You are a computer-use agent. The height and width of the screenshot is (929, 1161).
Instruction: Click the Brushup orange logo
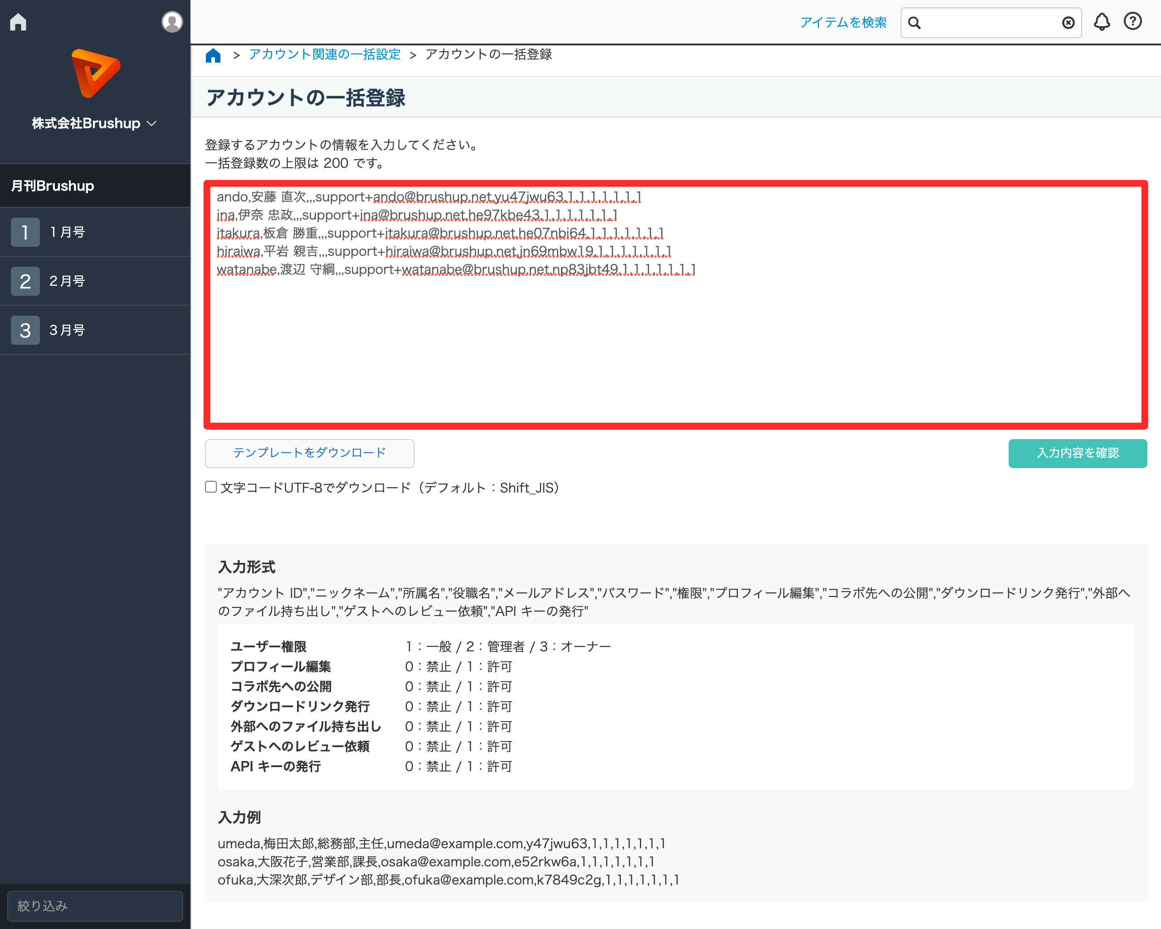[x=96, y=73]
